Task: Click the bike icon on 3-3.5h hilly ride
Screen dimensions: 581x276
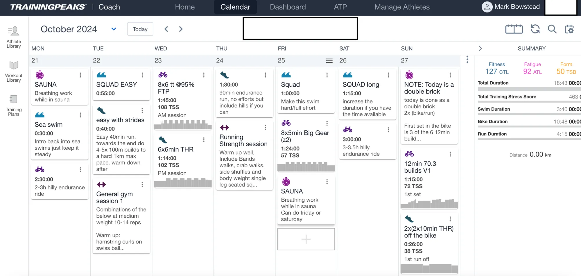Action: [x=347, y=129]
